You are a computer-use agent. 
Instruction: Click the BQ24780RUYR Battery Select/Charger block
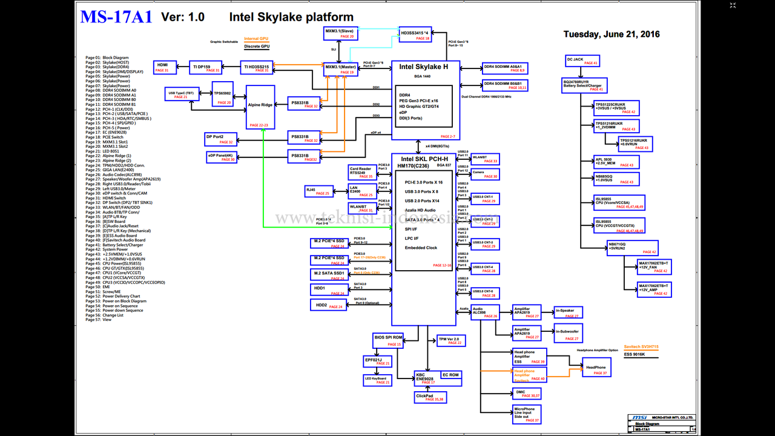[585, 85]
